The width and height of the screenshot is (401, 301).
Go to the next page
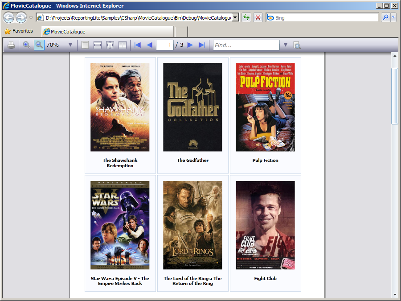190,45
